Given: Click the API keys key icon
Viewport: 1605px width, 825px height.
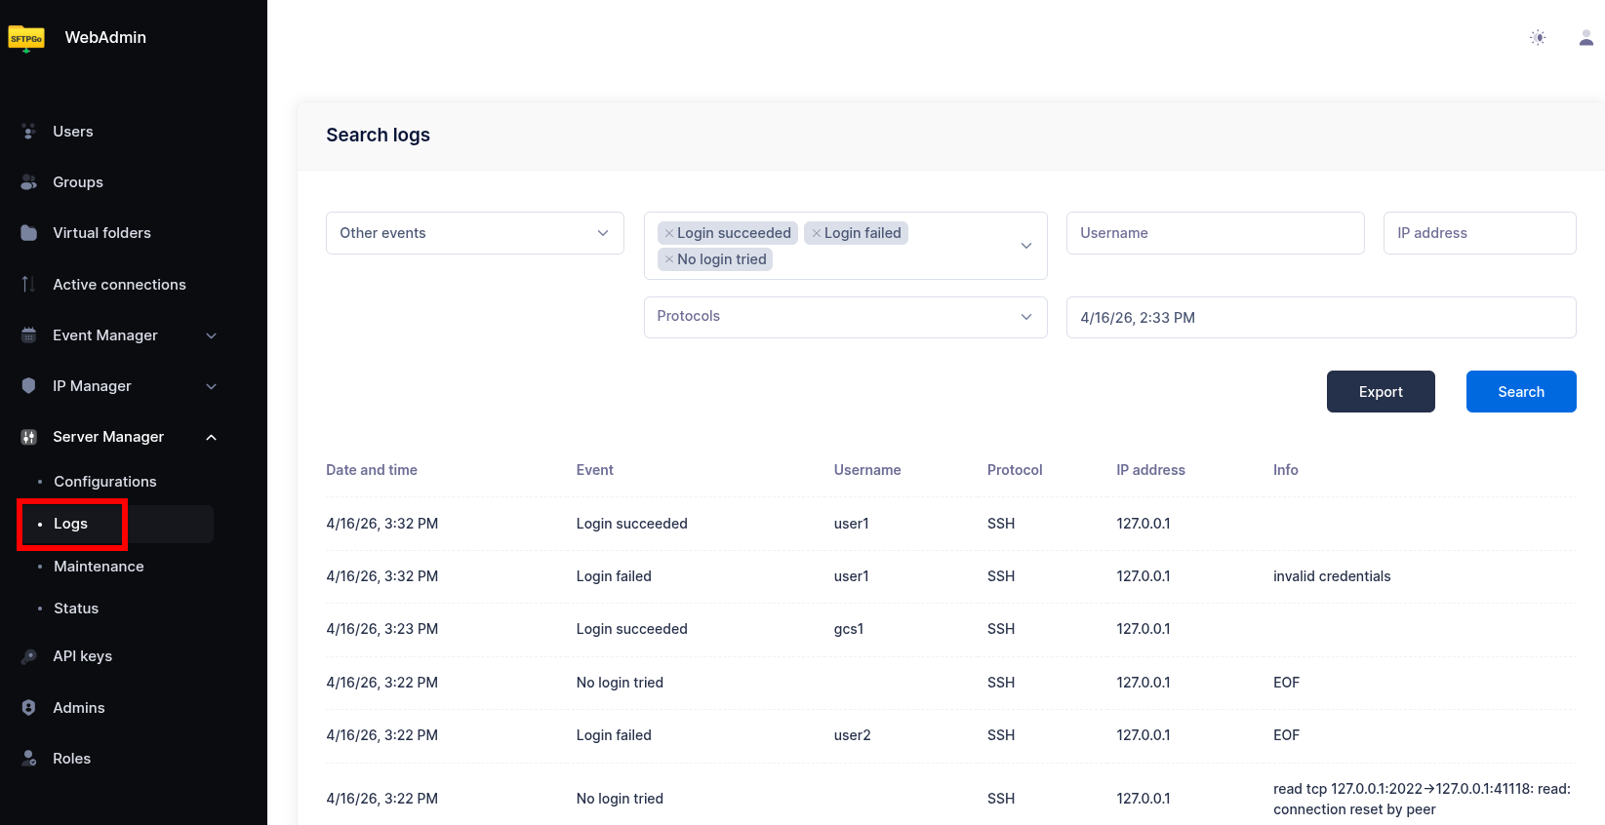Looking at the screenshot, I should coord(29,656).
